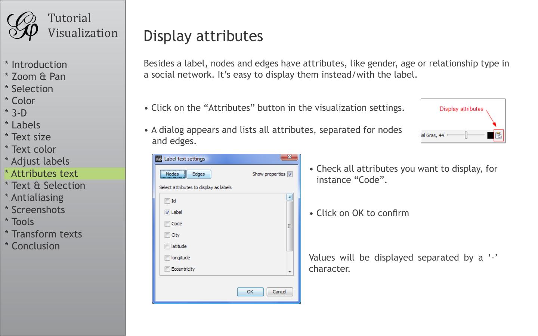The width and height of the screenshot is (538, 336).
Task: Close the Label text settings dialog
Action: tap(289, 157)
